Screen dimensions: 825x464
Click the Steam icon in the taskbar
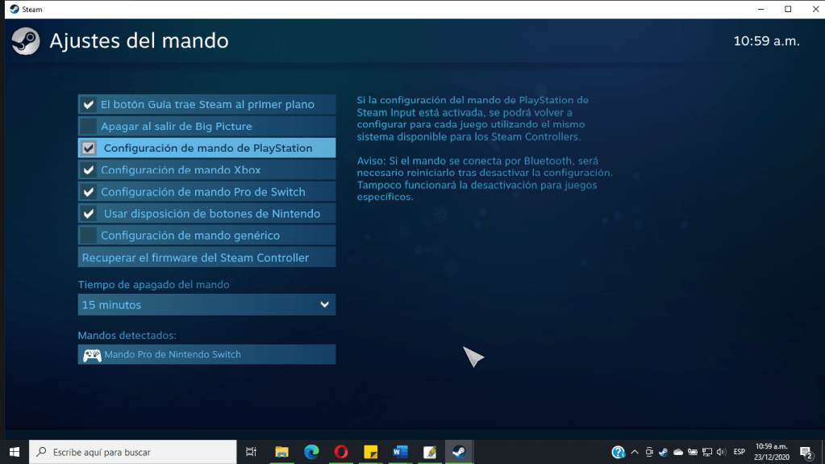pyautogui.click(x=458, y=452)
